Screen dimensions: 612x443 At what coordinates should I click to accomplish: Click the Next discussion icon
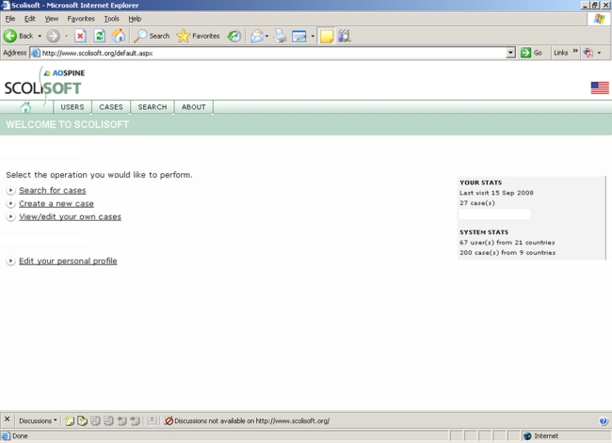135,420
